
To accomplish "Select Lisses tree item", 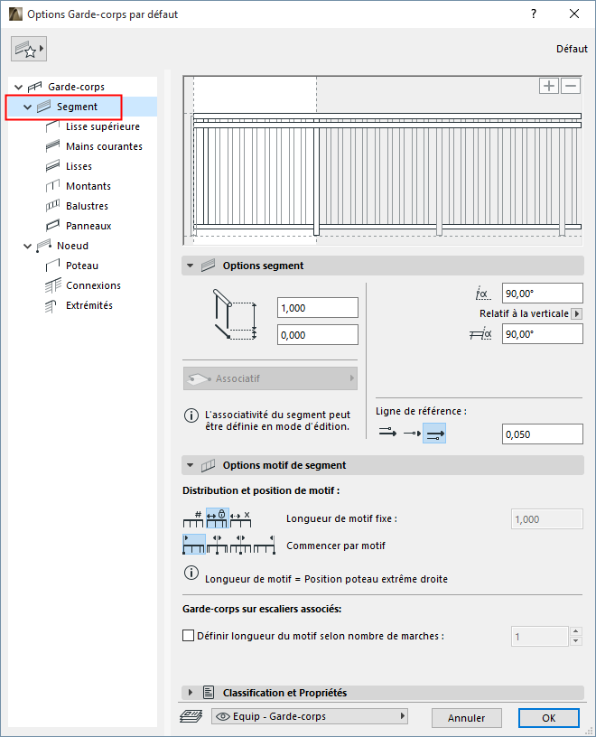I will click(x=79, y=166).
